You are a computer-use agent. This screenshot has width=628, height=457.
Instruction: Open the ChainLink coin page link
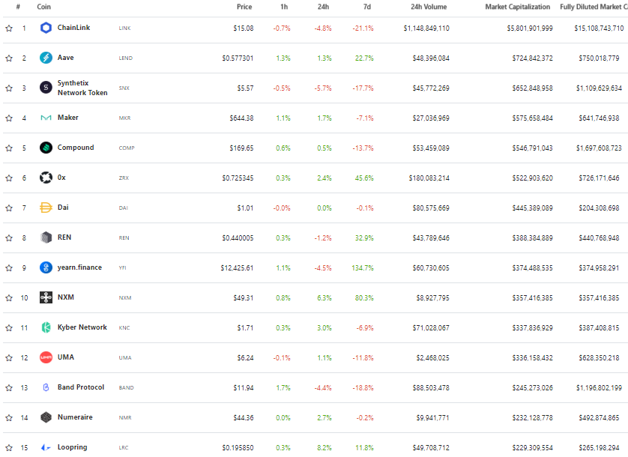[x=73, y=28]
